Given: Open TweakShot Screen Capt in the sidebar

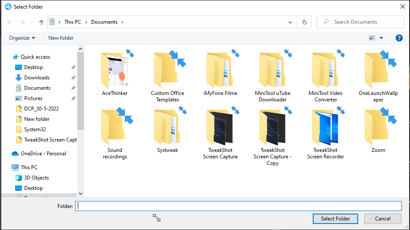Looking at the screenshot, I should [51, 140].
